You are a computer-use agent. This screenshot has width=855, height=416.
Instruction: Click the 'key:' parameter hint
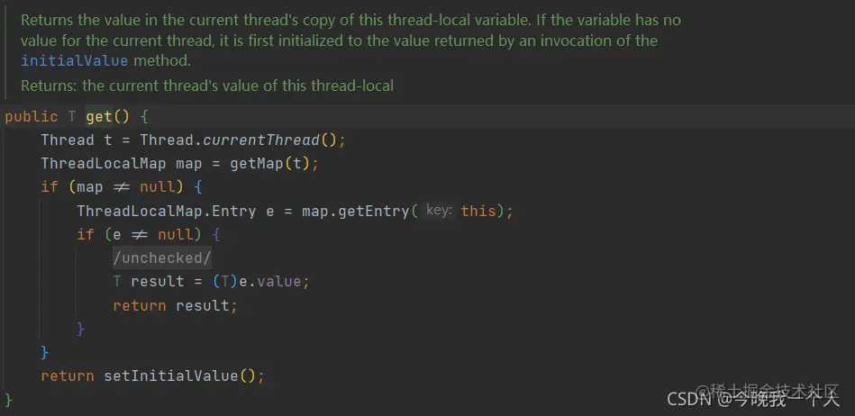(440, 211)
